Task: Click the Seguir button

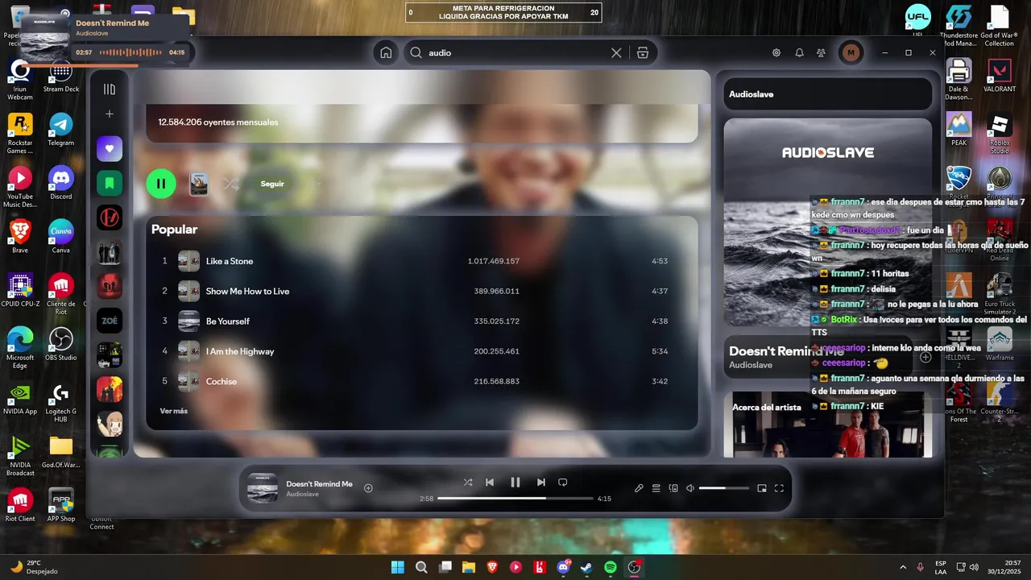Action: [272, 184]
